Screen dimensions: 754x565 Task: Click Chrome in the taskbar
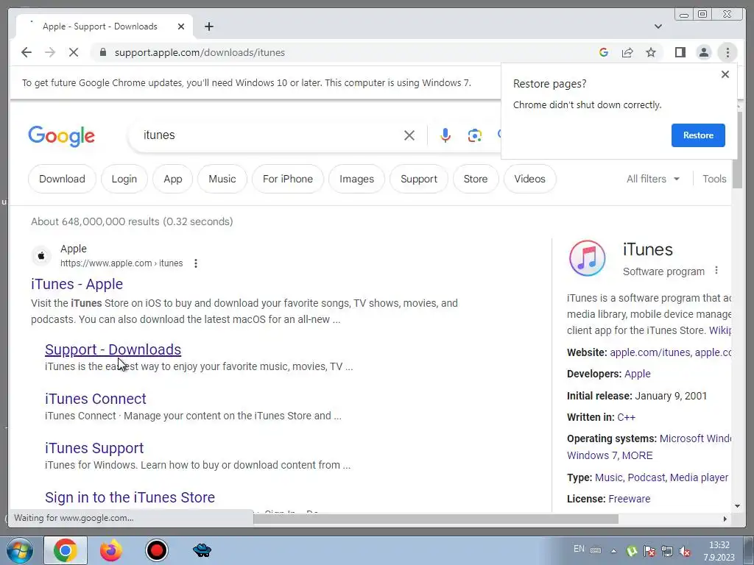click(x=66, y=550)
